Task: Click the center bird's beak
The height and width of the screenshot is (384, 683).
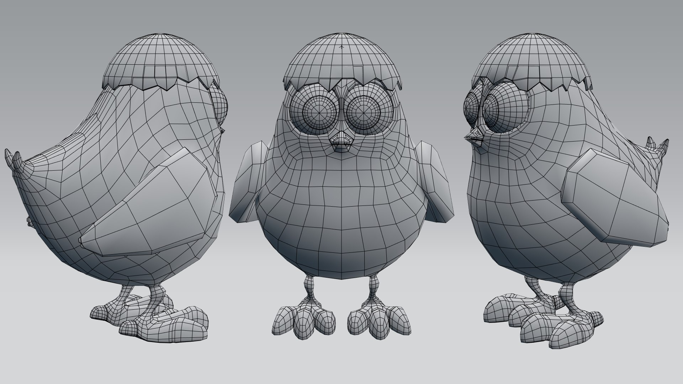Action: 341,141
